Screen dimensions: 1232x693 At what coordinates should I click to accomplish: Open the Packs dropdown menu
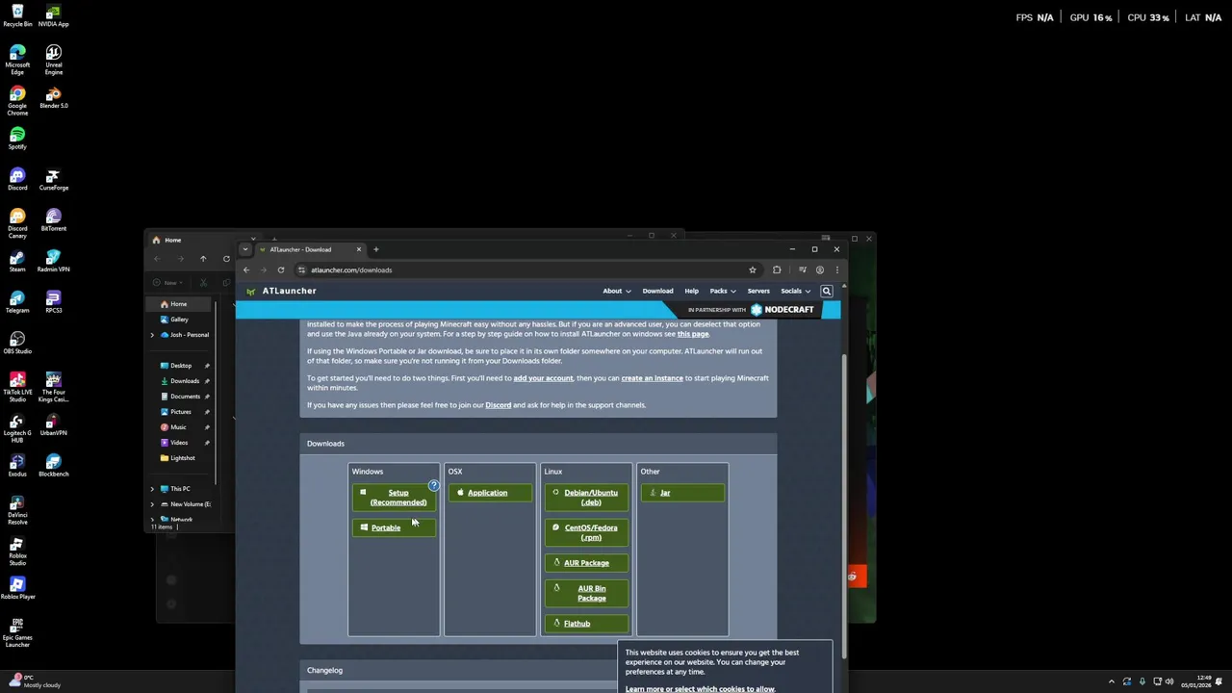pos(723,291)
